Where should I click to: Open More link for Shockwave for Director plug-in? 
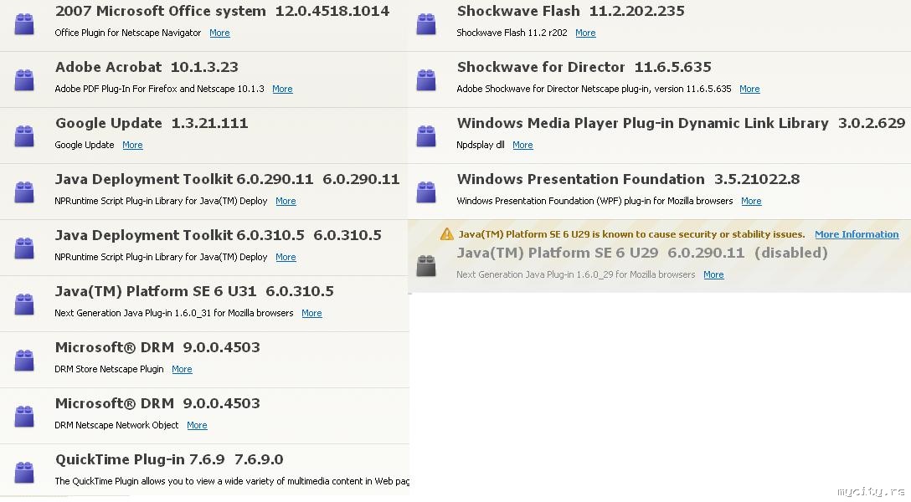click(749, 89)
